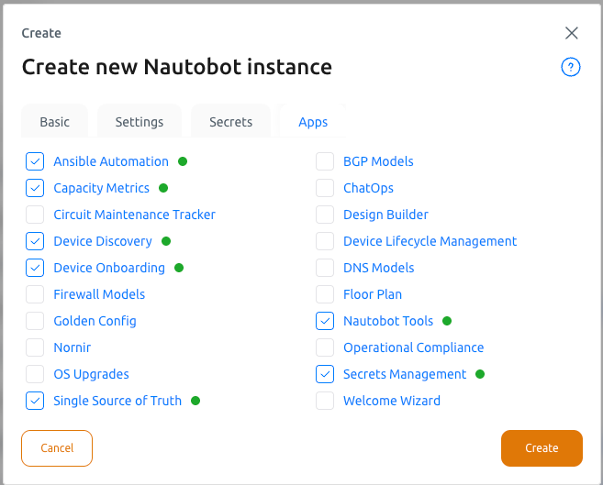Follow the Device Onboarding link
This screenshot has height=485, width=603.
coord(109,268)
